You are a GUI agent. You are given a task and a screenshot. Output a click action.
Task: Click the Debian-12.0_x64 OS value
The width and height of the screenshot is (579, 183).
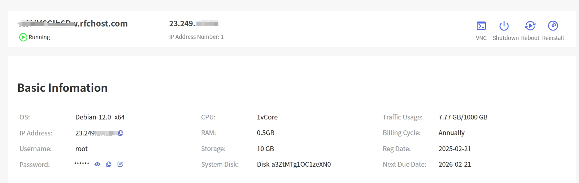100,117
